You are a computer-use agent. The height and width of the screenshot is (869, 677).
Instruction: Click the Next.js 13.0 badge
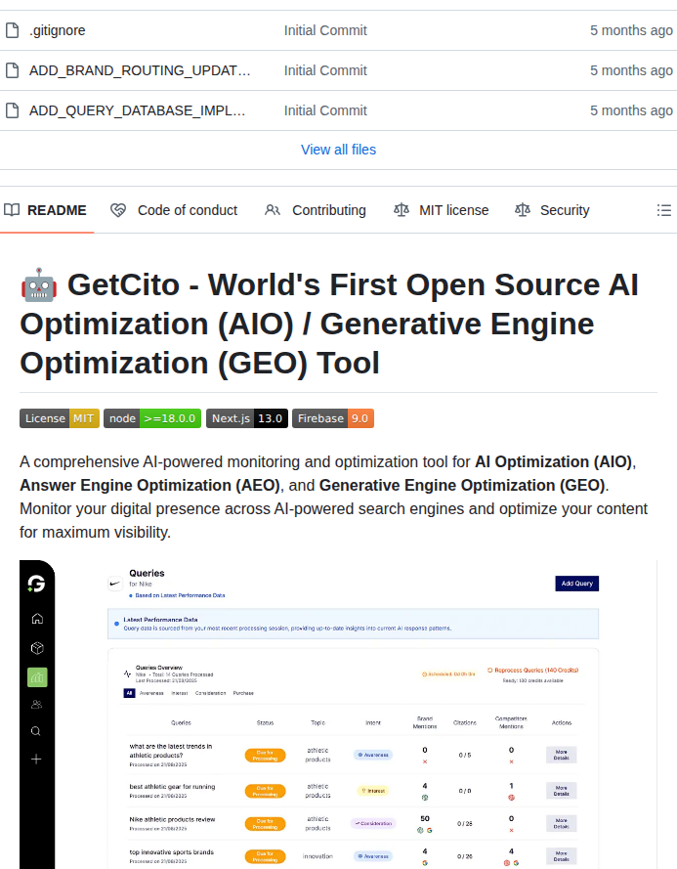(x=246, y=418)
